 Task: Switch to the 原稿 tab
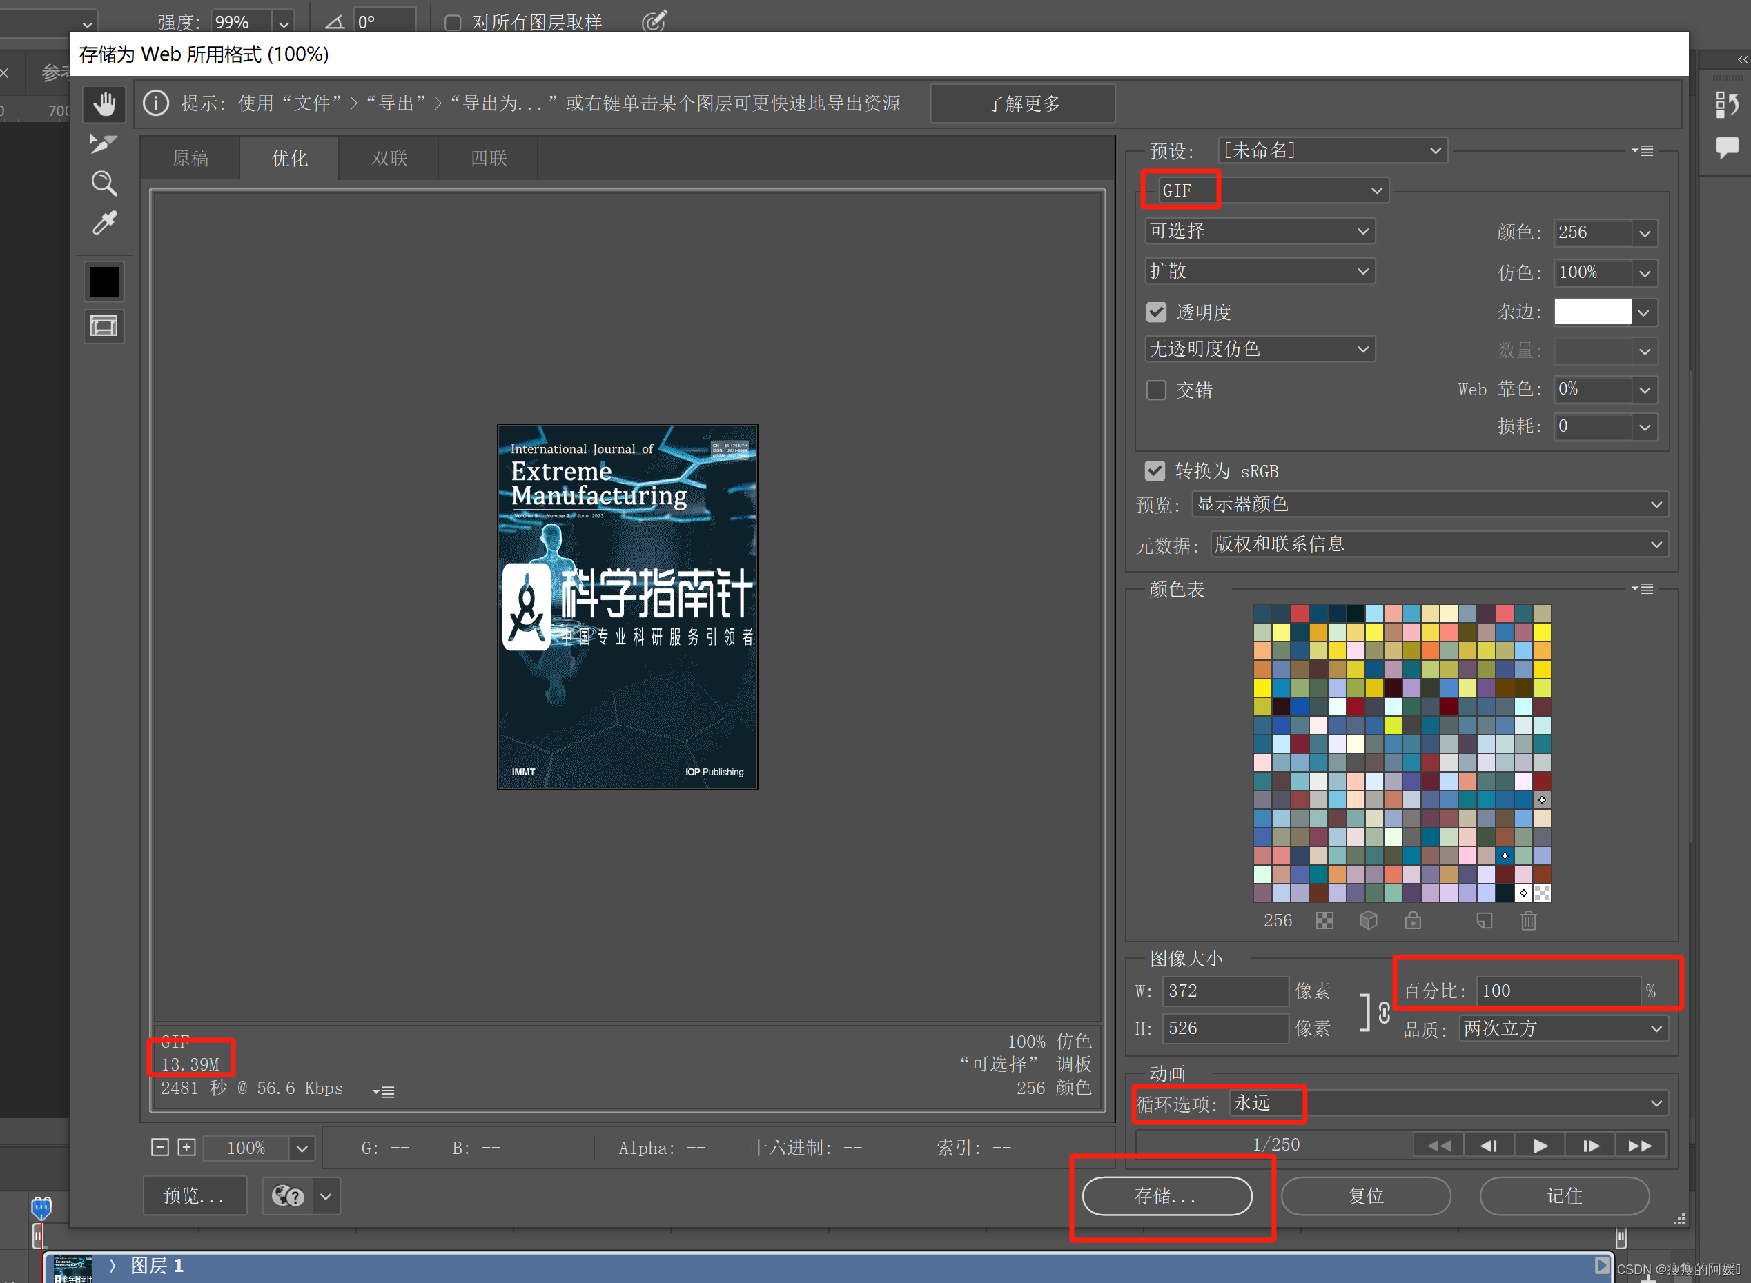coord(190,159)
